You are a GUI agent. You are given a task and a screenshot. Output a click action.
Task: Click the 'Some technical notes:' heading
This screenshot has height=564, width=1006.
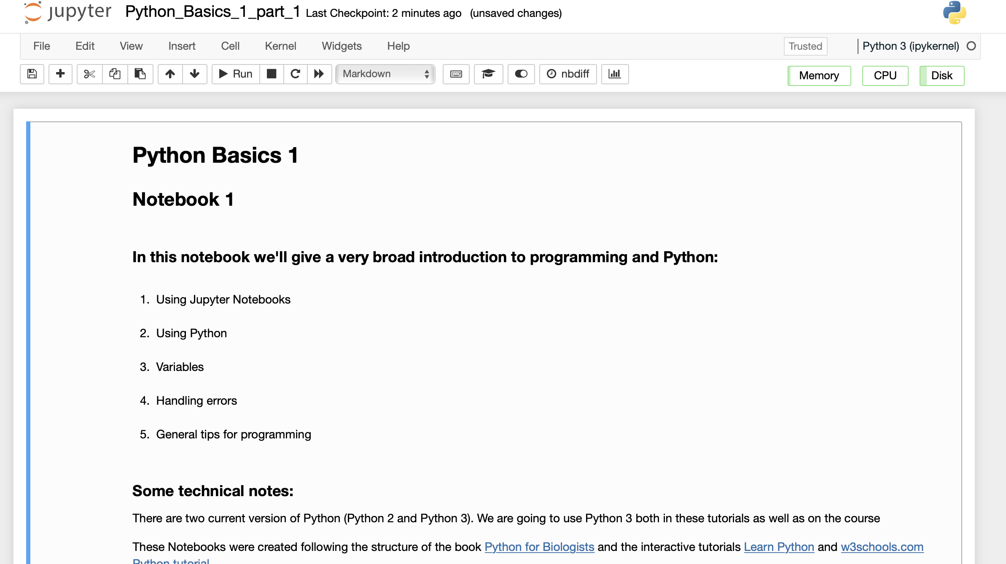[213, 491]
